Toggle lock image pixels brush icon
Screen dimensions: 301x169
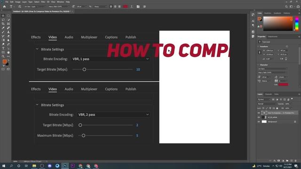click(267, 108)
